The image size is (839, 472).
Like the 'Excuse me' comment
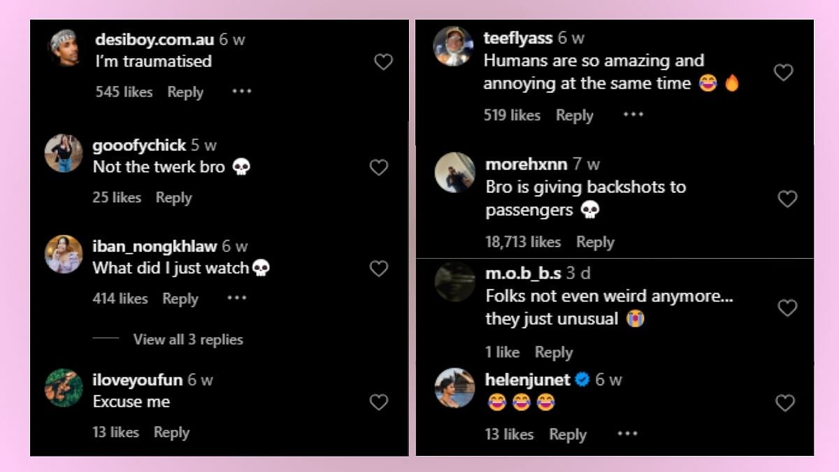378,402
